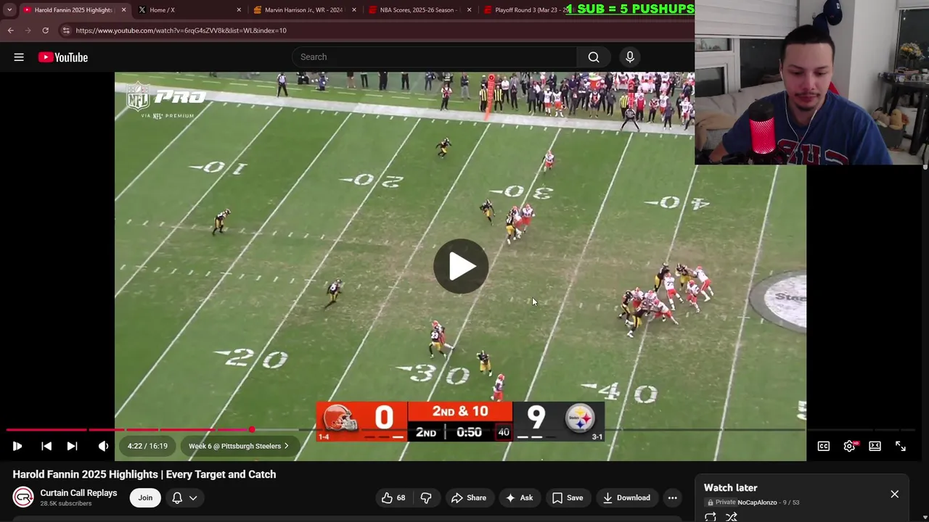This screenshot has height=522, width=929.
Task: Close the Harold Fannin Highlights tab
Action: pyautogui.click(x=123, y=10)
